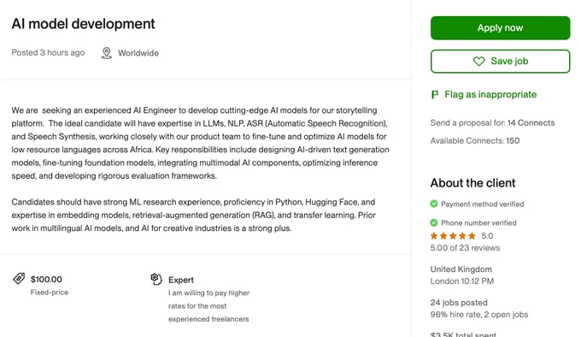Click the price tag icon beside $100.00
Screen dimensions: 581x337
[x=19, y=279]
